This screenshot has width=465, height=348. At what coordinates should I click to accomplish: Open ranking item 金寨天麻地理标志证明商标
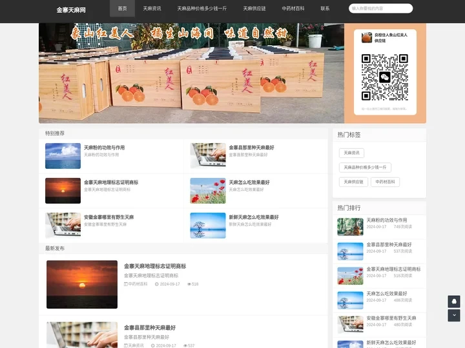[x=393, y=269]
